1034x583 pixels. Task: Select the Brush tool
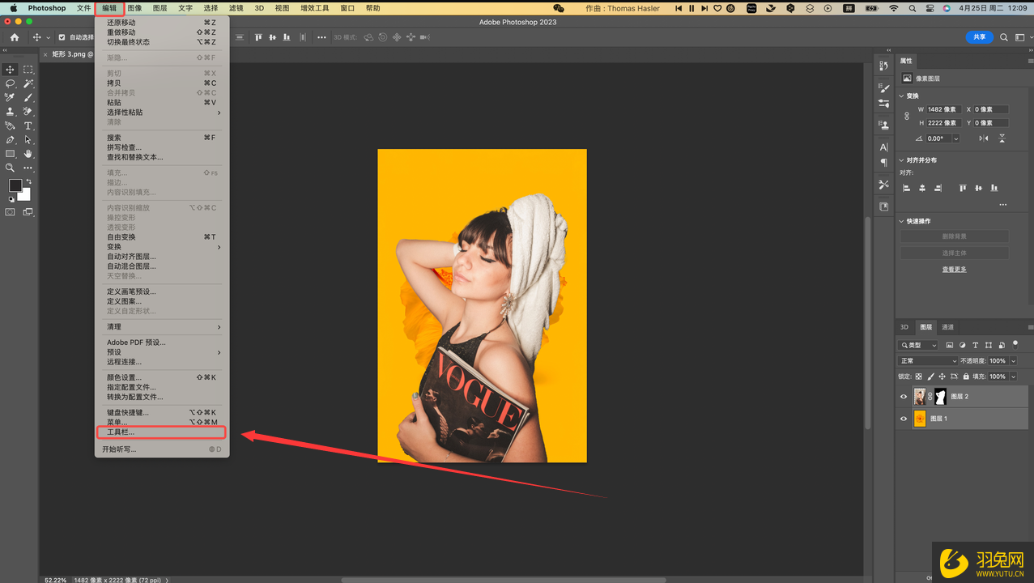28,97
